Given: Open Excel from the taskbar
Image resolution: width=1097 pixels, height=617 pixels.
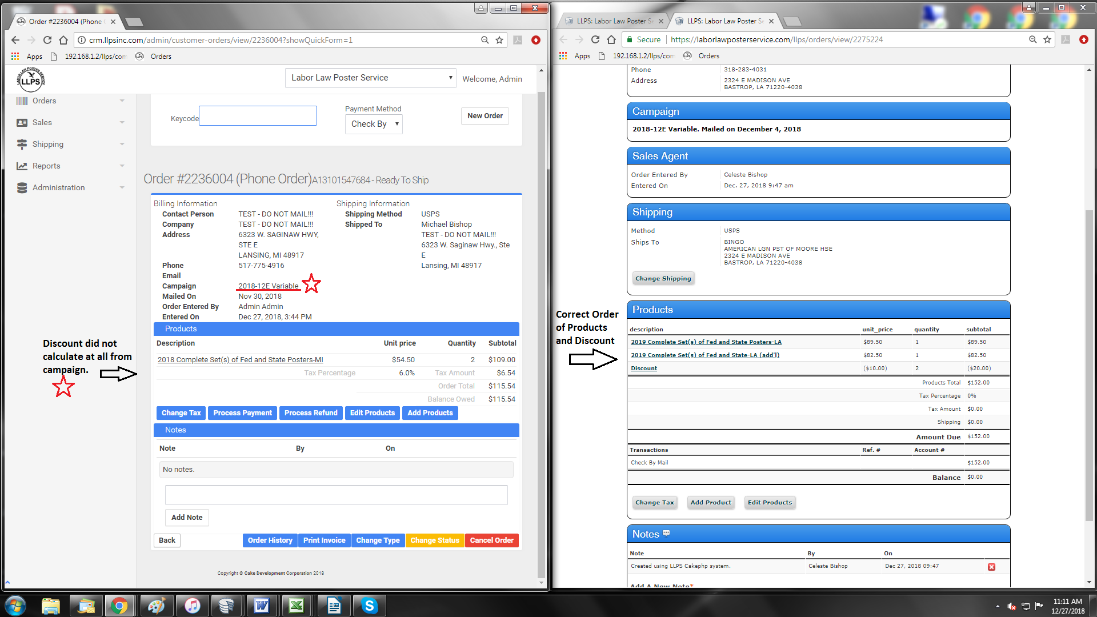Looking at the screenshot, I should pyautogui.click(x=297, y=606).
